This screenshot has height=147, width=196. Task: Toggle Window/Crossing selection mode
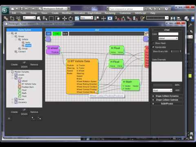[57, 18]
